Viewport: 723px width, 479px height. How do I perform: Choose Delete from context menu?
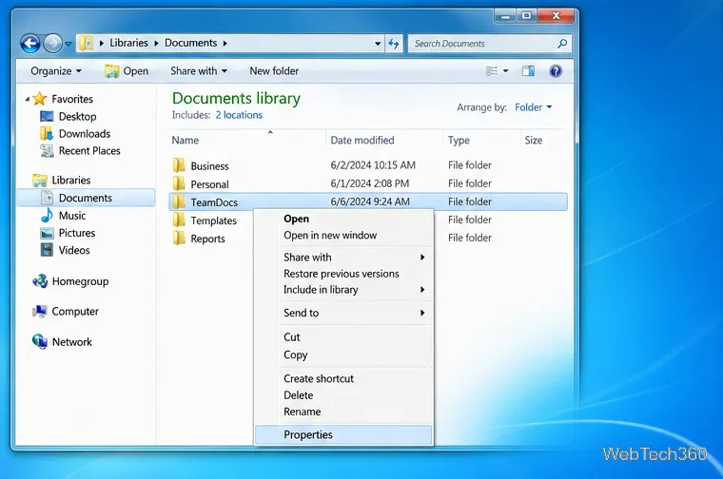pos(299,395)
